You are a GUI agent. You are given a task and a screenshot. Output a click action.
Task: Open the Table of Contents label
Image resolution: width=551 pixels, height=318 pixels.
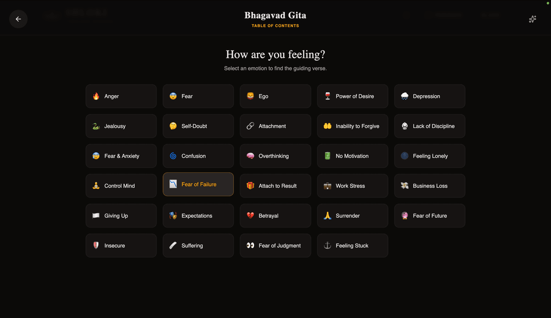point(275,26)
